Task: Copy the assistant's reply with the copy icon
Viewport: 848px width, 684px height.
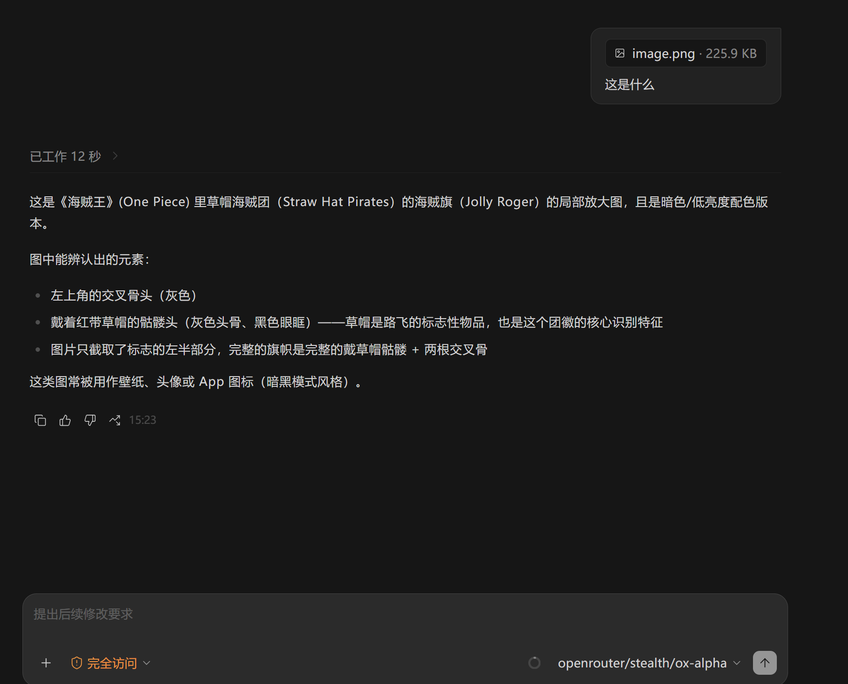Action: click(40, 420)
